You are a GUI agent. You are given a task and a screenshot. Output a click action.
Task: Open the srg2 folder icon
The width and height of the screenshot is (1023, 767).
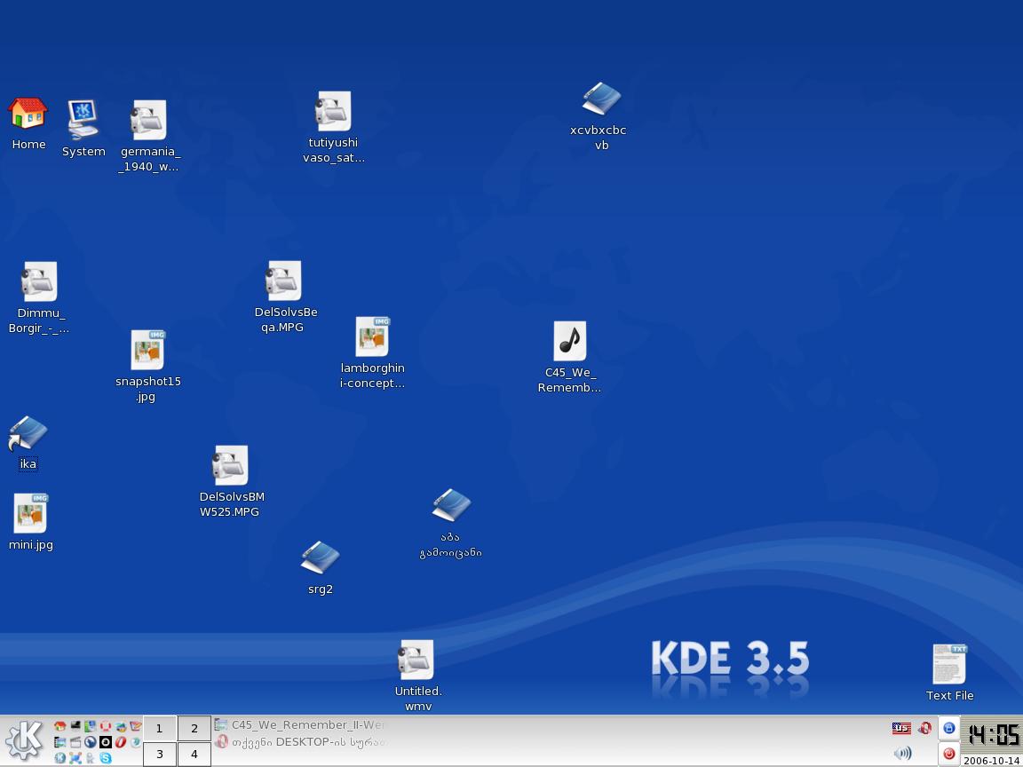tap(320, 558)
